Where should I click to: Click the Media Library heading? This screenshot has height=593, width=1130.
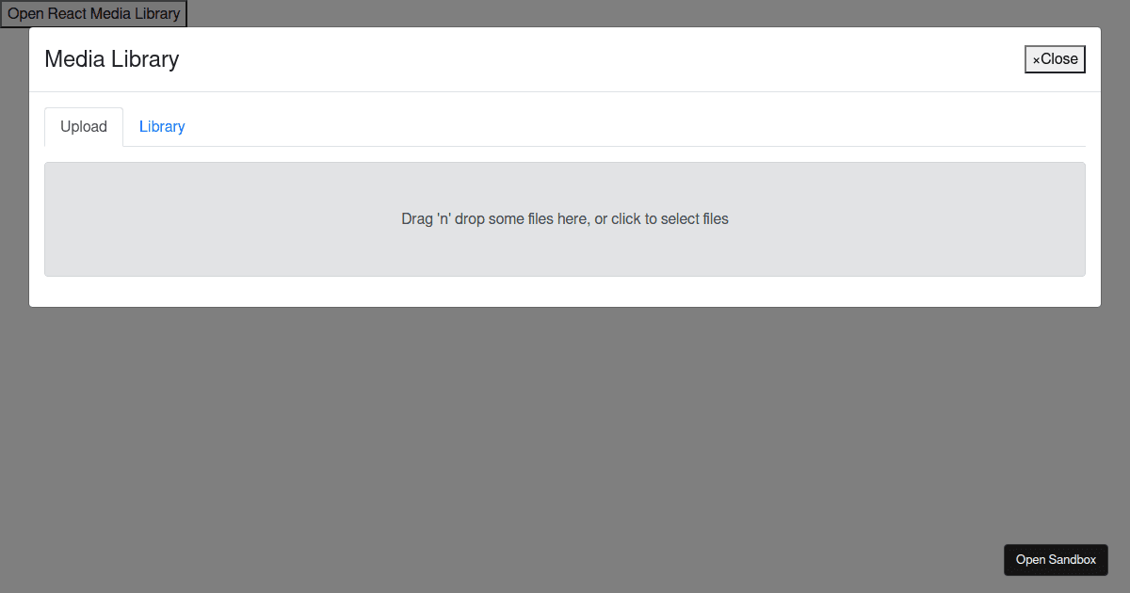(111, 59)
